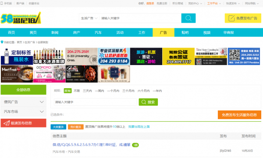The width and height of the screenshot is (263, 158).
Task: Open the fried chicken restaurant banner
Action: 82,74
